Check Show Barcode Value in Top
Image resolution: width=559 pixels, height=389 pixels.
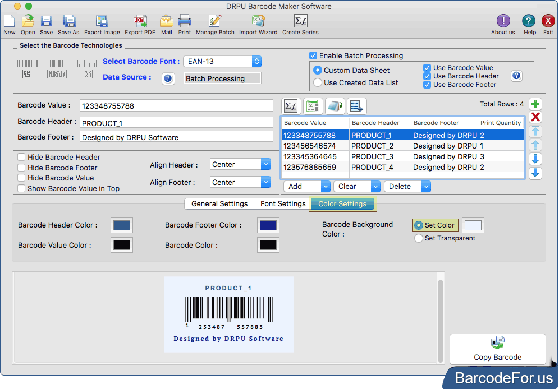21,188
